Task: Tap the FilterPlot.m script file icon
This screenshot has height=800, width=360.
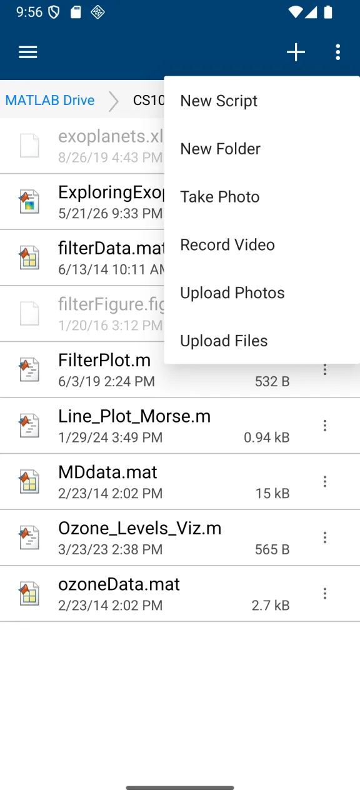Action: point(29,370)
